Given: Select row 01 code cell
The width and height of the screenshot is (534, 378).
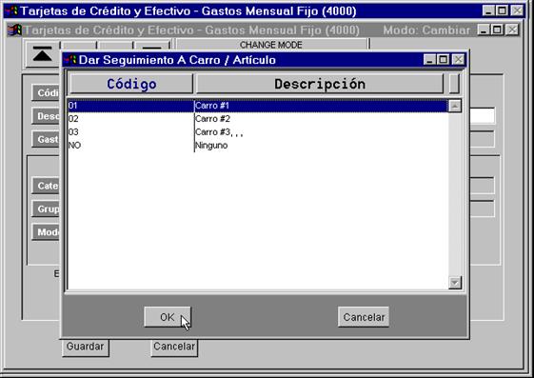Looking at the screenshot, I should (x=130, y=106).
